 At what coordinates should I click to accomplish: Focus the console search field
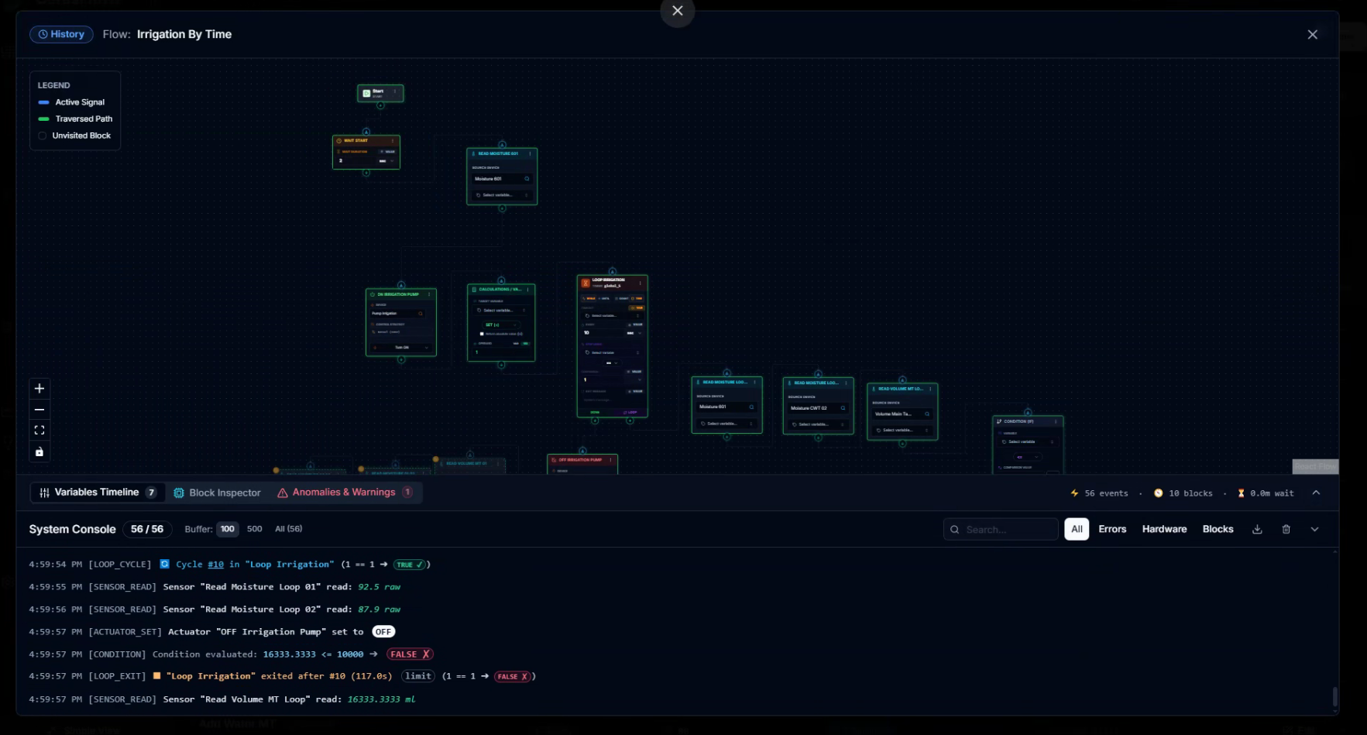1001,529
